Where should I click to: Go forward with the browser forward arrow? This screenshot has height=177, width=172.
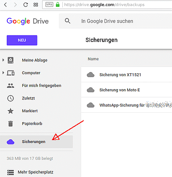(x=15, y=5)
